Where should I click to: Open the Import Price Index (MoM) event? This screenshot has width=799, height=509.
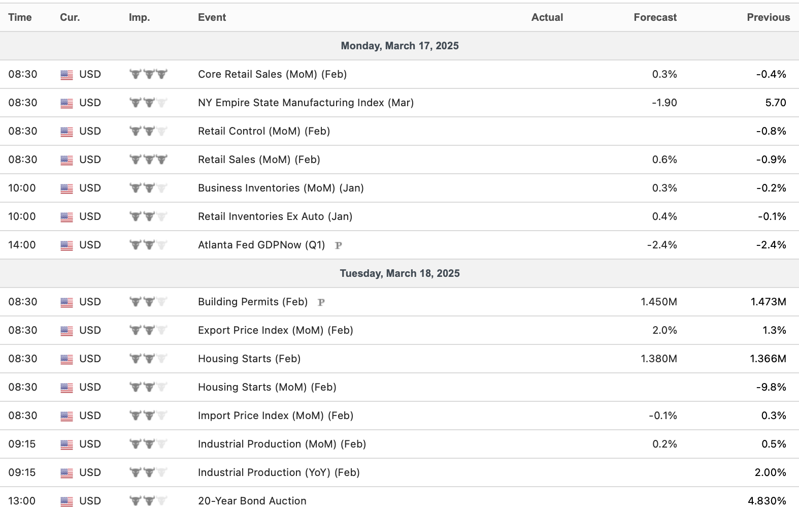(275, 416)
